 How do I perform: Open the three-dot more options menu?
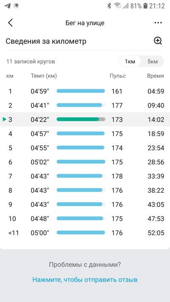pos(158,23)
